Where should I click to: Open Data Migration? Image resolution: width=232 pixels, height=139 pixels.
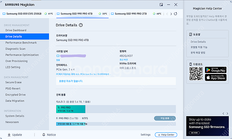[15, 101]
